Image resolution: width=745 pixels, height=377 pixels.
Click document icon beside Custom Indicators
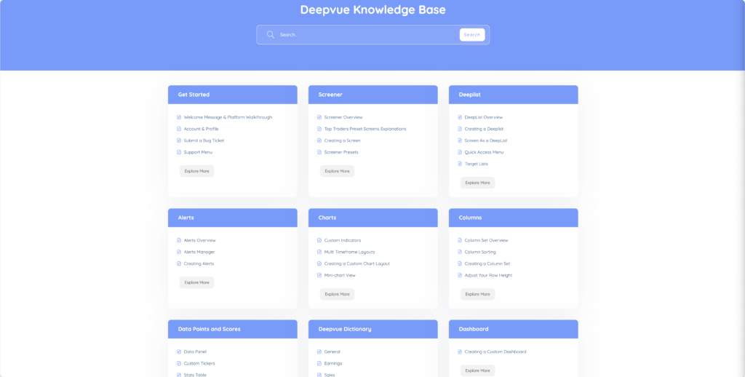pyautogui.click(x=319, y=240)
